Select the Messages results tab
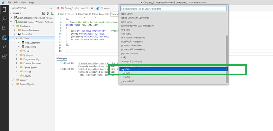273x131 pixels. point(62,58)
